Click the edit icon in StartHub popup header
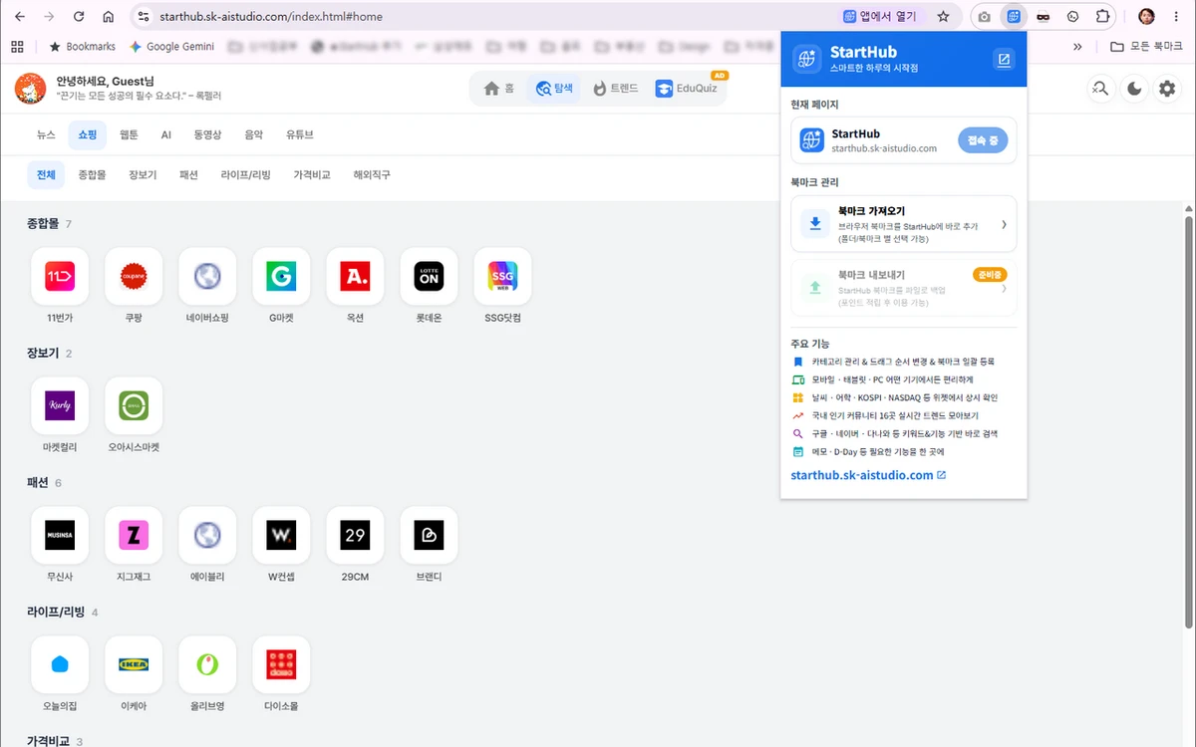 1004,60
